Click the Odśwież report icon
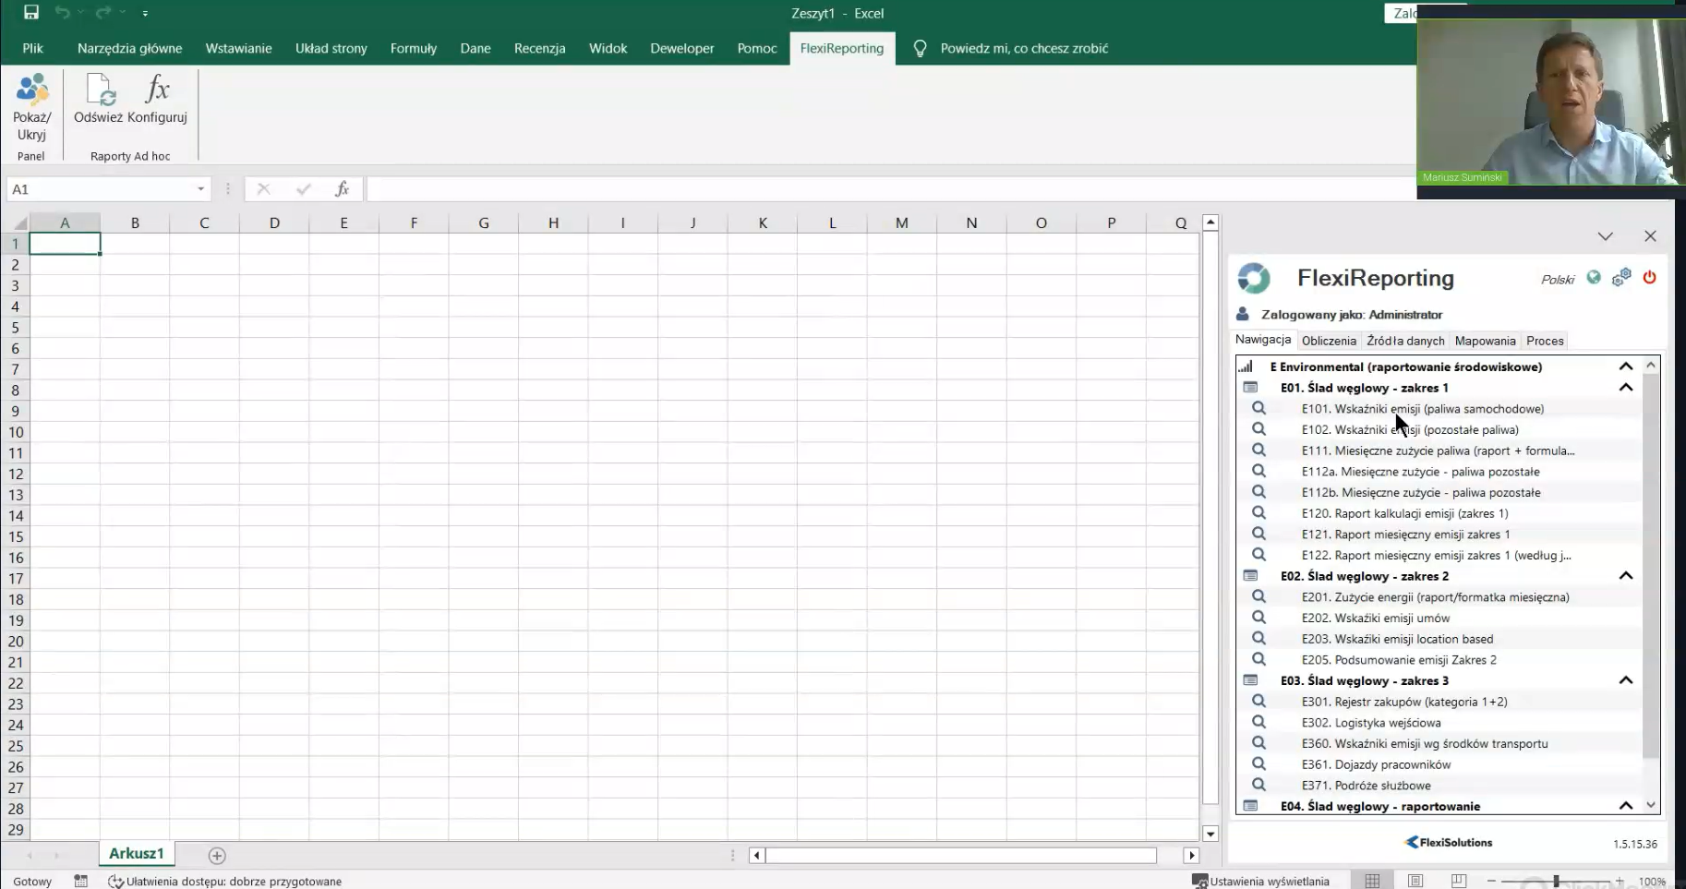Screen dimensions: 1686x889 pyautogui.click(x=99, y=90)
